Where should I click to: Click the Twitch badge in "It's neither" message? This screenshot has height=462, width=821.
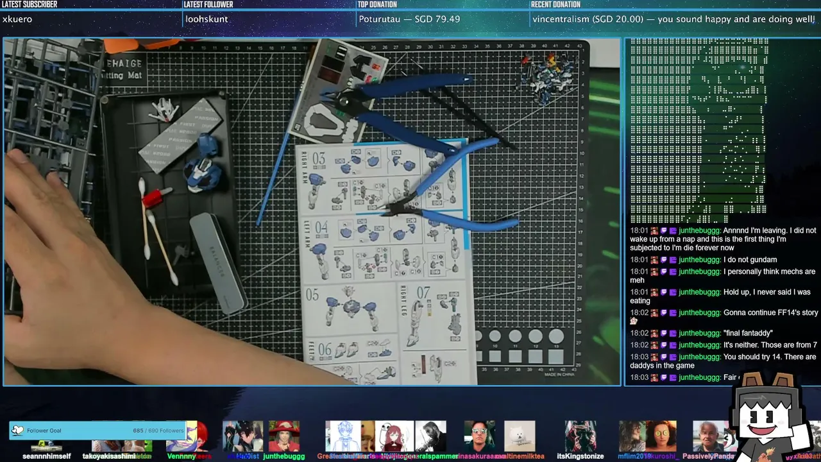pyautogui.click(x=664, y=345)
